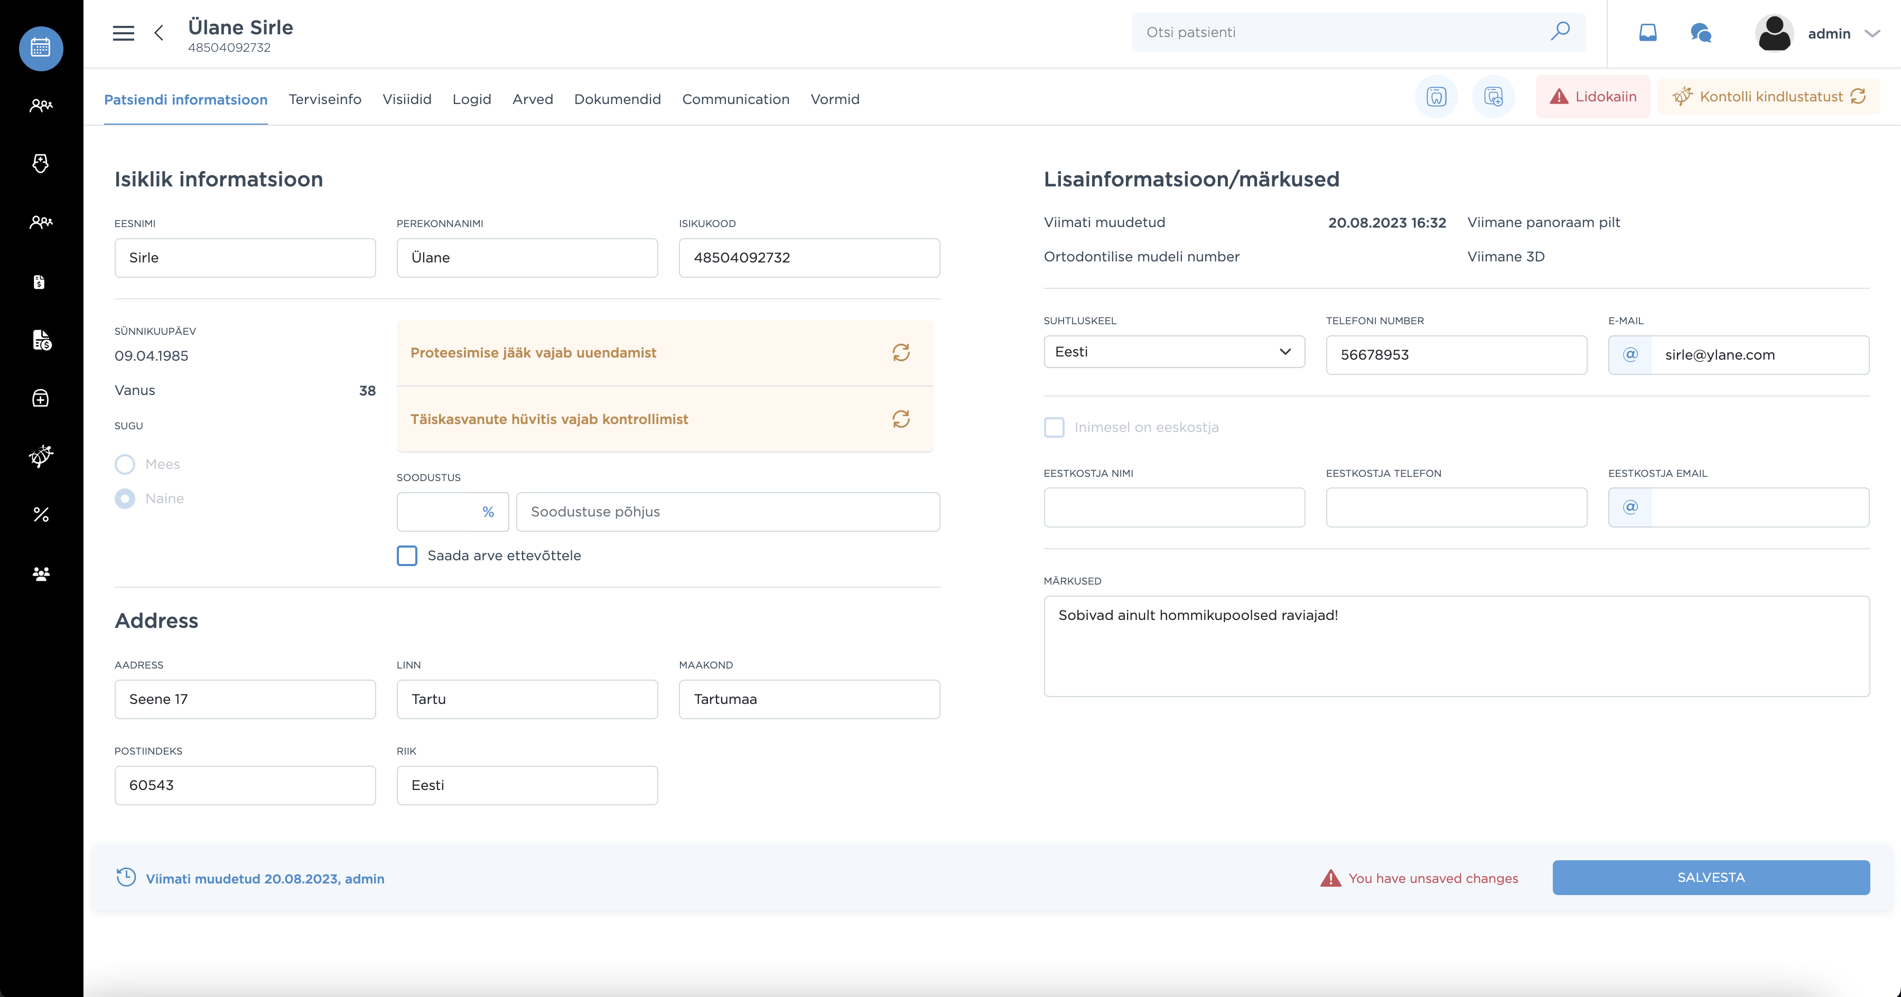Enable 'Inimesel on eeskostja' checkbox
Viewport: 1901px width, 997px height.
click(1054, 427)
